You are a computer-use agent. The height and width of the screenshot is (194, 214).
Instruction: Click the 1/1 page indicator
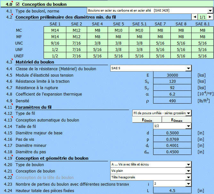(202, 17)
